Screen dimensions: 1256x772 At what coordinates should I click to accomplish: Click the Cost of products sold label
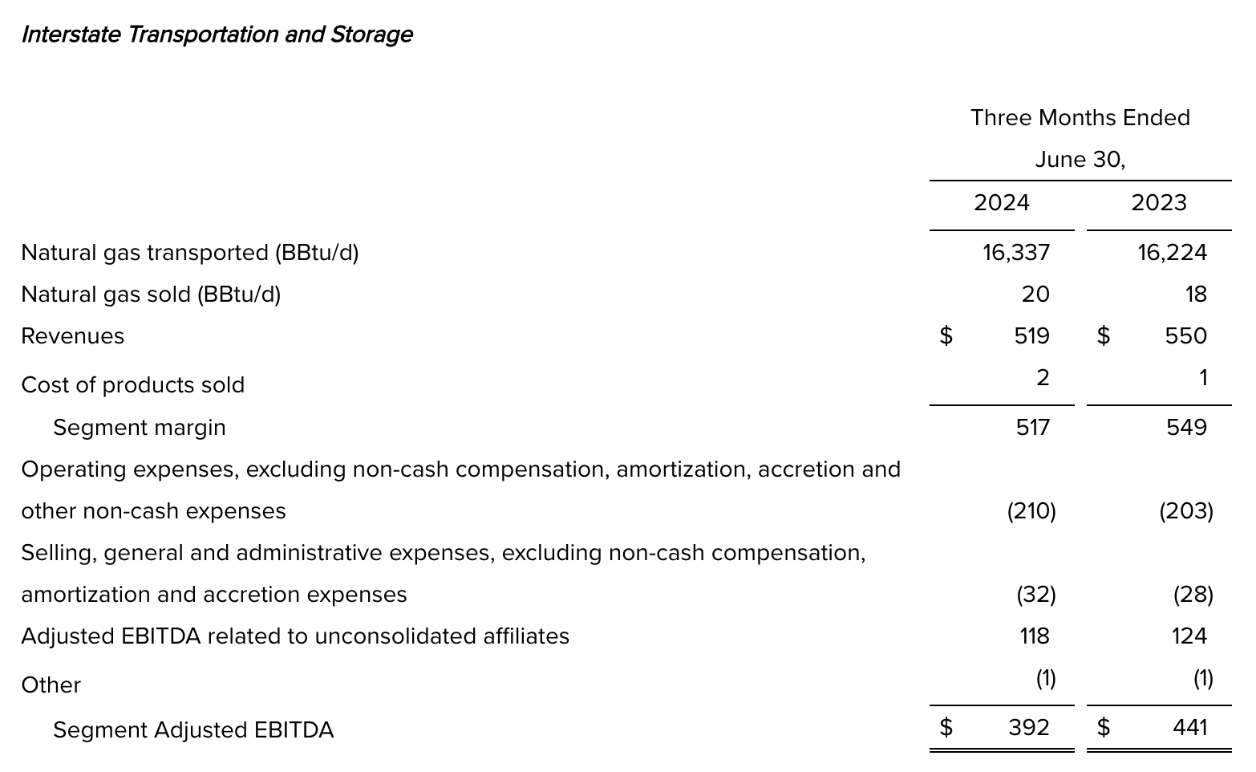pos(132,385)
